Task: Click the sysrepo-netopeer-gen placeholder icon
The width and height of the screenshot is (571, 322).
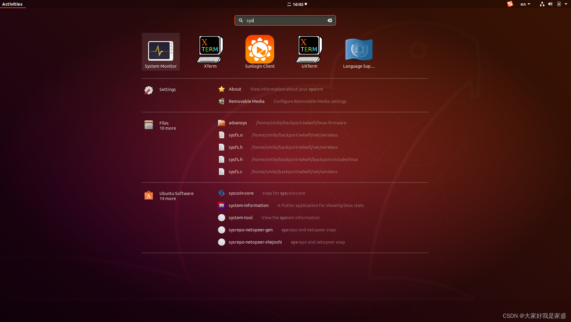Action: pyautogui.click(x=222, y=230)
